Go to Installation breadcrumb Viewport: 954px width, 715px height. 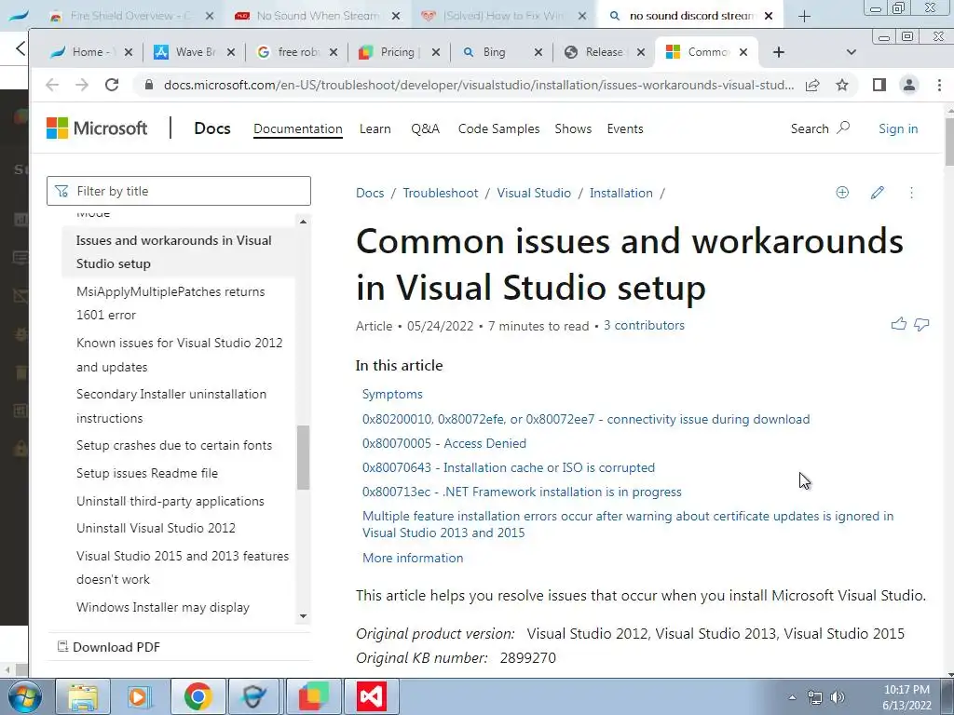tap(620, 193)
